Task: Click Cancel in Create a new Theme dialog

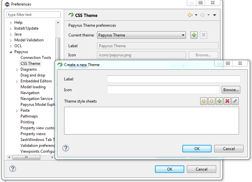Action: click(229, 148)
